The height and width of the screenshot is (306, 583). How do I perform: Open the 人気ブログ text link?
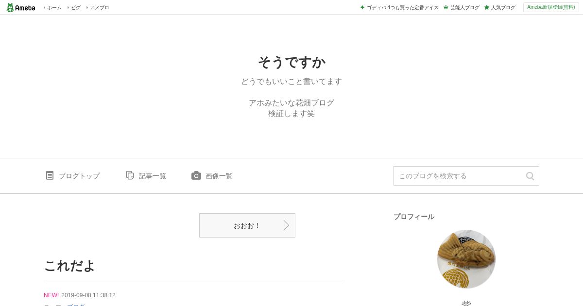tap(503, 7)
